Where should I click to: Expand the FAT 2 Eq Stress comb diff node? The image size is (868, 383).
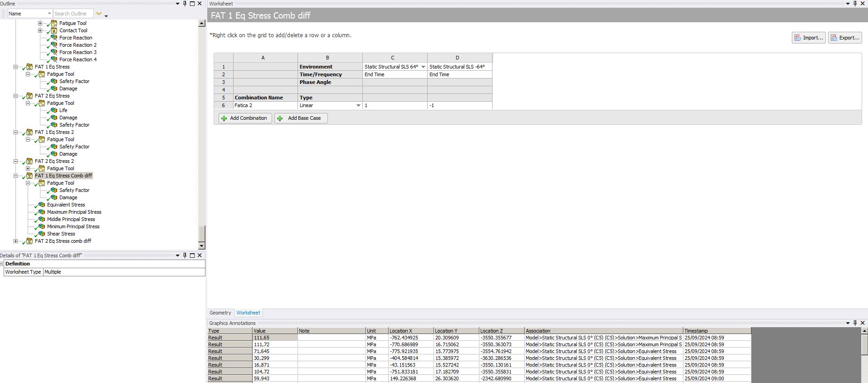click(15, 241)
